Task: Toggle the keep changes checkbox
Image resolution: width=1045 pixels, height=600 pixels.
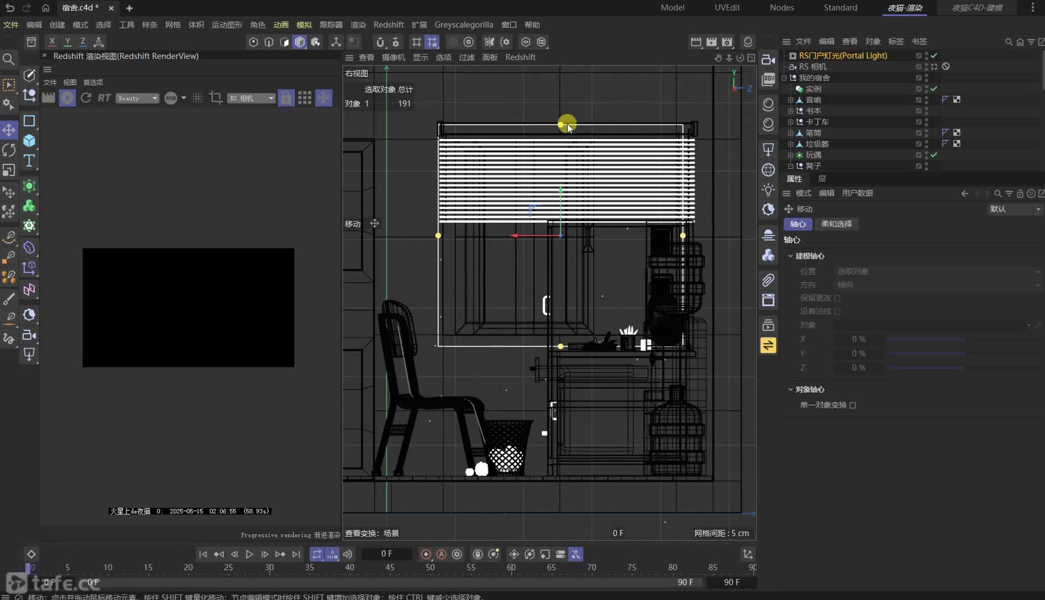Action: coord(837,298)
